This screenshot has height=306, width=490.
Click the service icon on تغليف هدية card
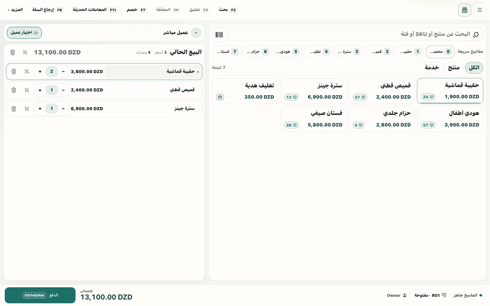click(x=220, y=97)
